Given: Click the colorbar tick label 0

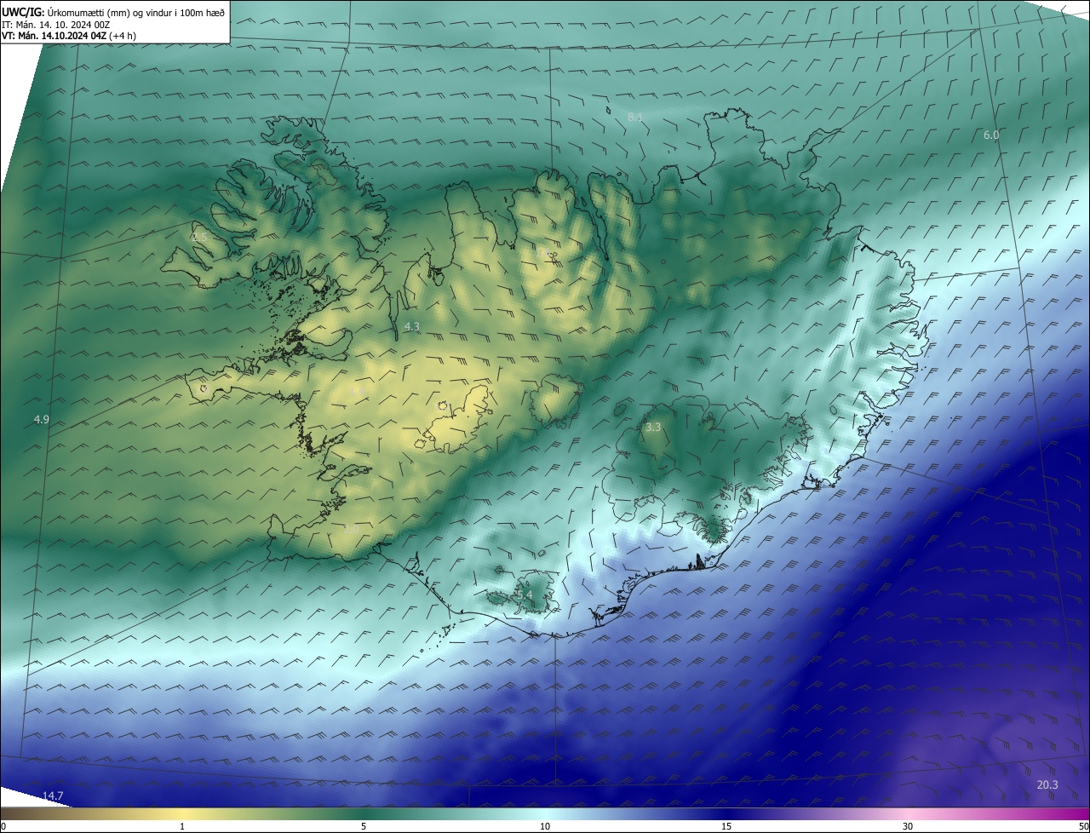Looking at the screenshot, I should [x=3, y=826].
